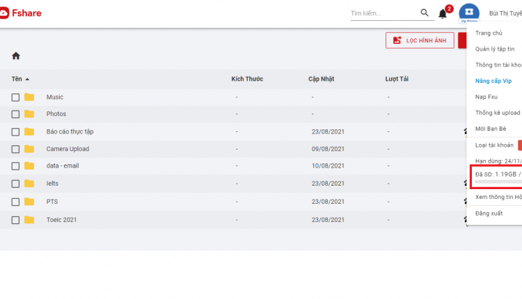The width and height of the screenshot is (522, 299).
Task: Sort by the Tên column arrow
Action: pos(27,79)
